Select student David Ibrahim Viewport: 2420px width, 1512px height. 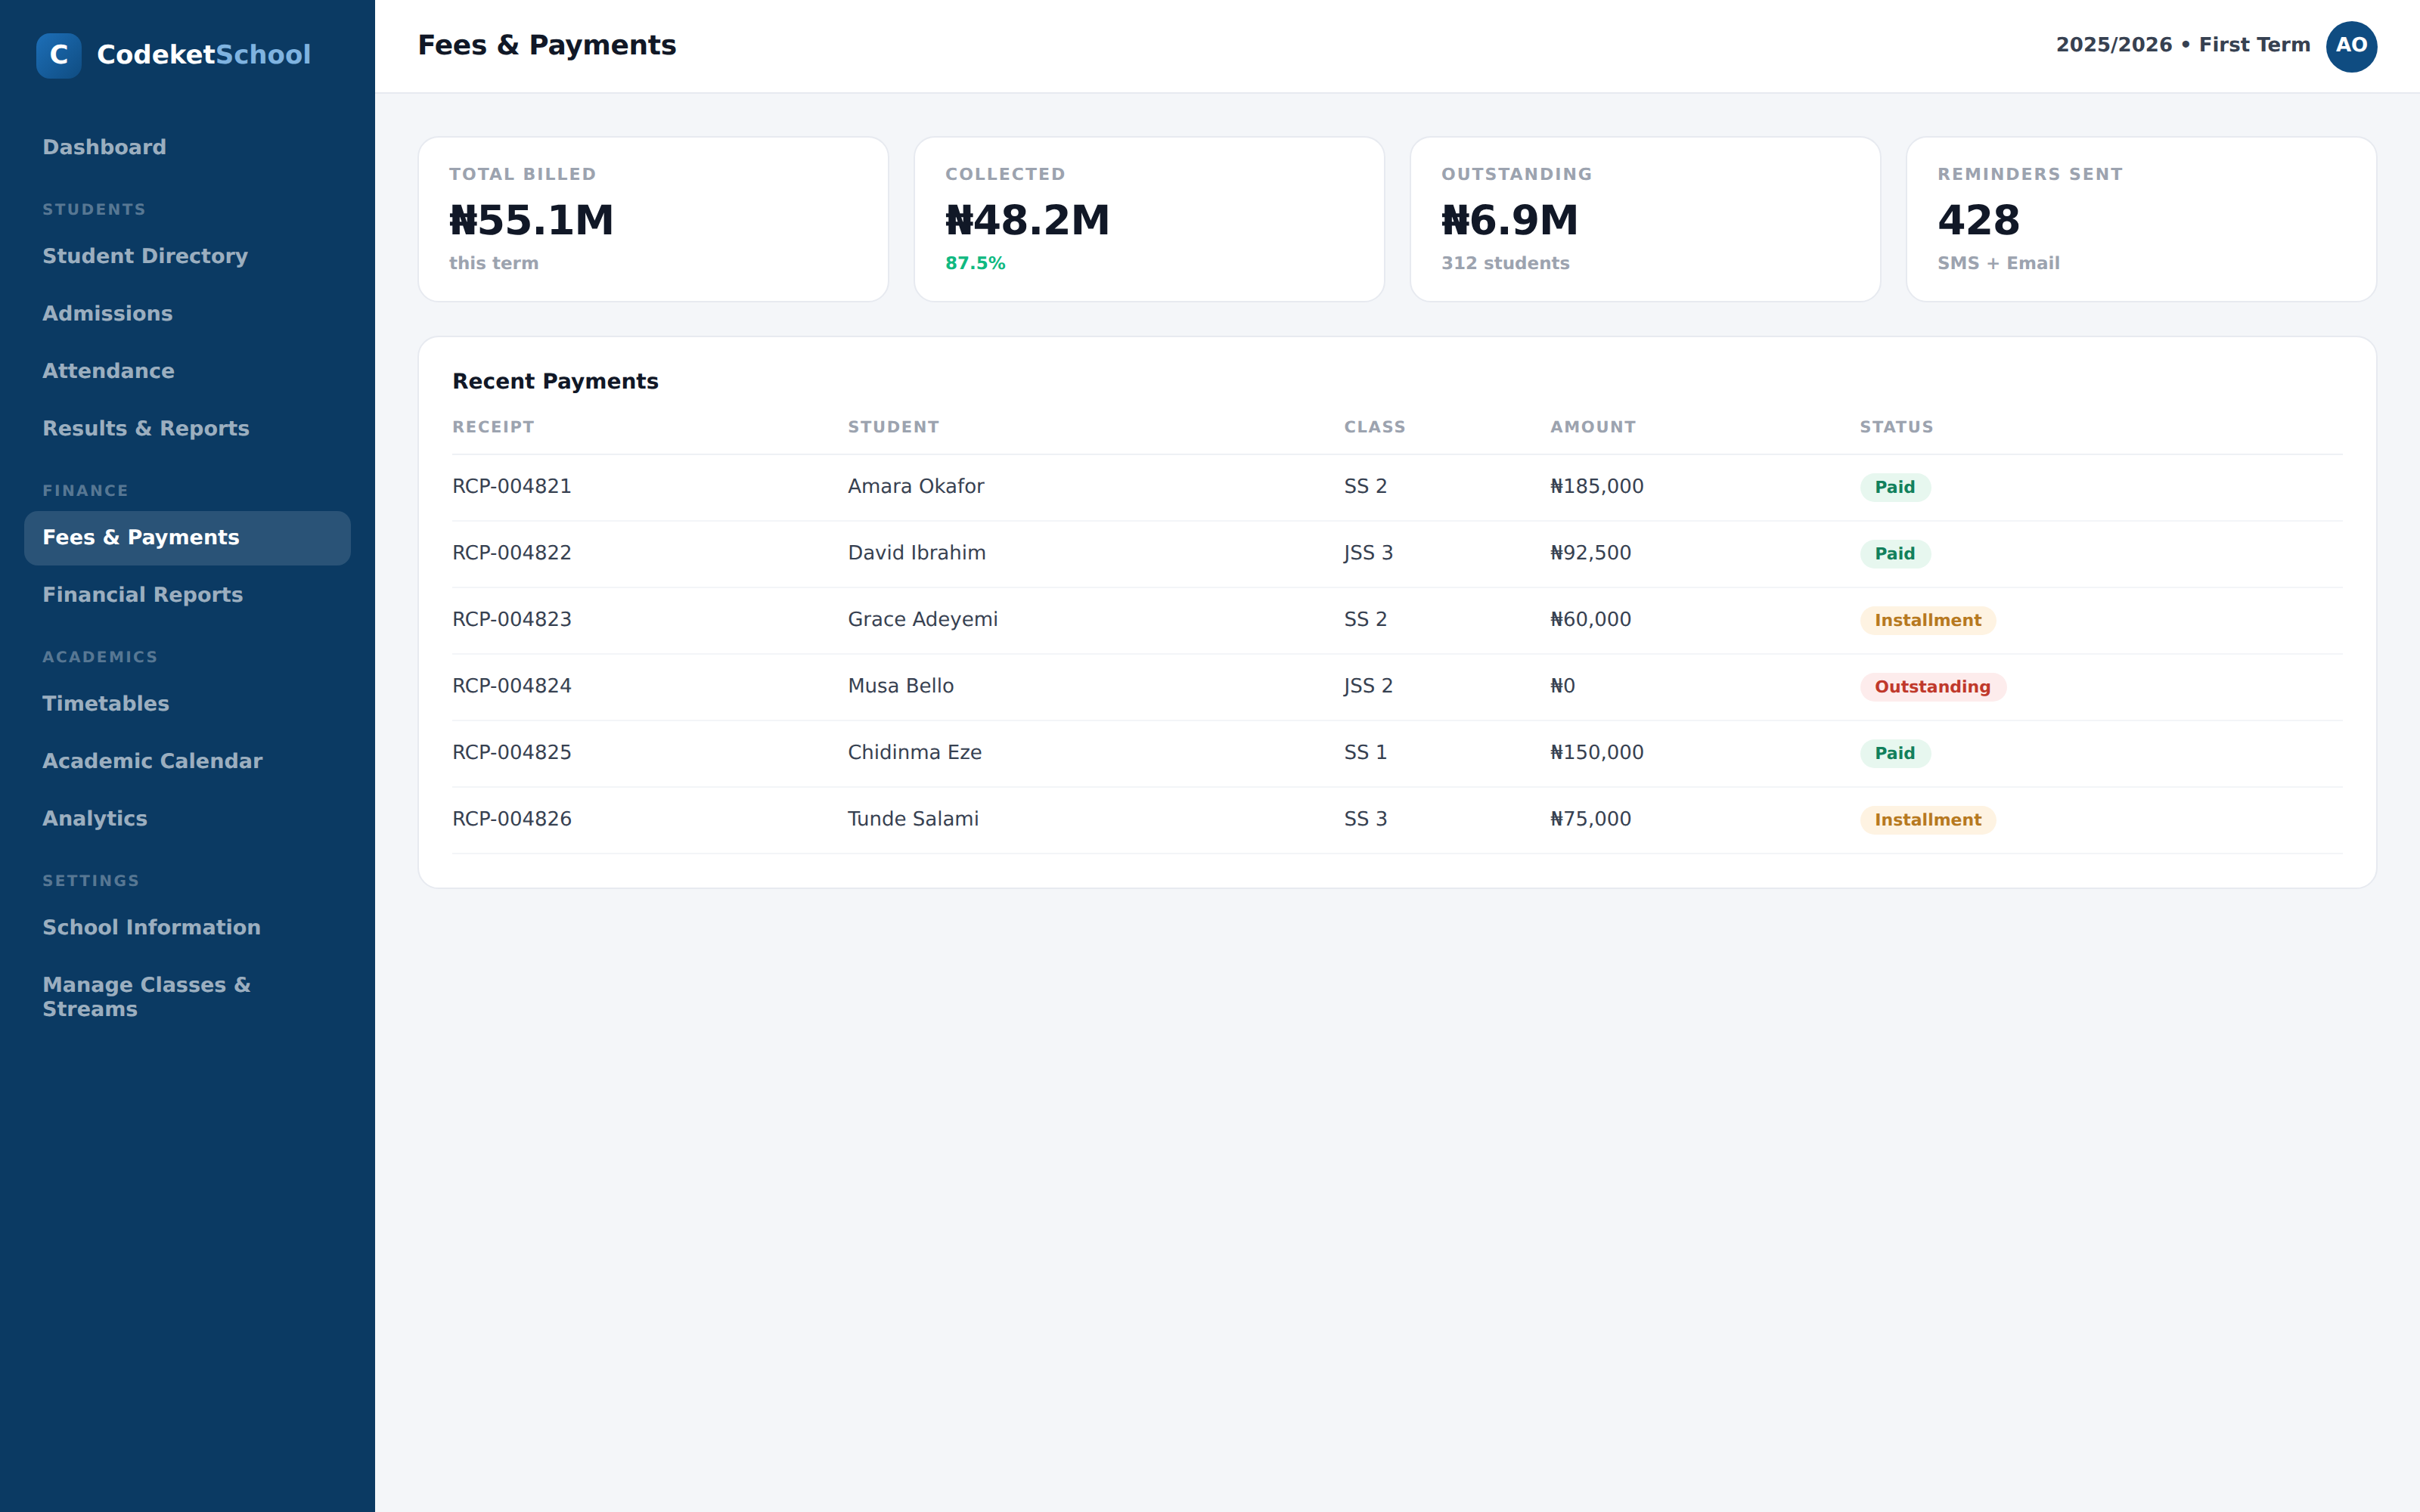pos(917,553)
